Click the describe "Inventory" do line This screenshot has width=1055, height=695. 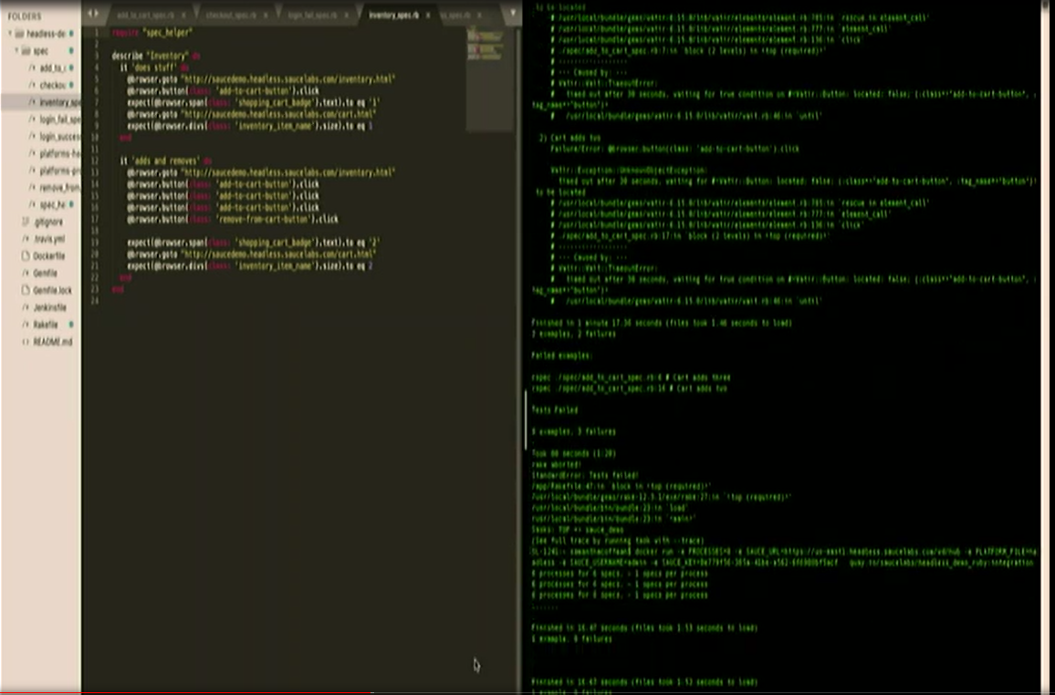click(x=155, y=56)
